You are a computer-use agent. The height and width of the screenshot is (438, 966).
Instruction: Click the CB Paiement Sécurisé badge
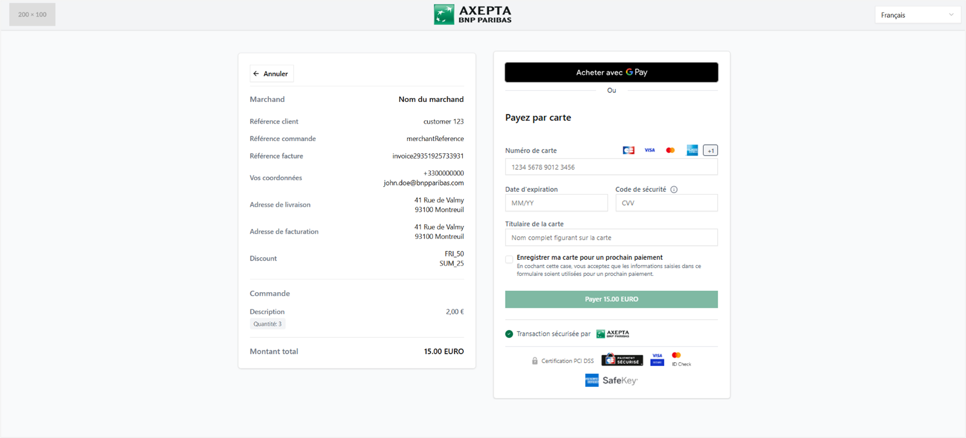click(622, 360)
